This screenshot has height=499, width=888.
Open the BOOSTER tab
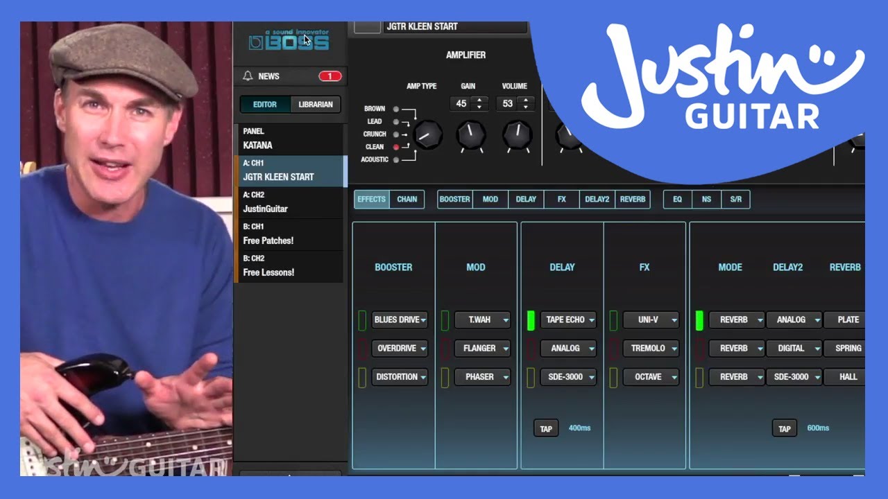pos(455,200)
